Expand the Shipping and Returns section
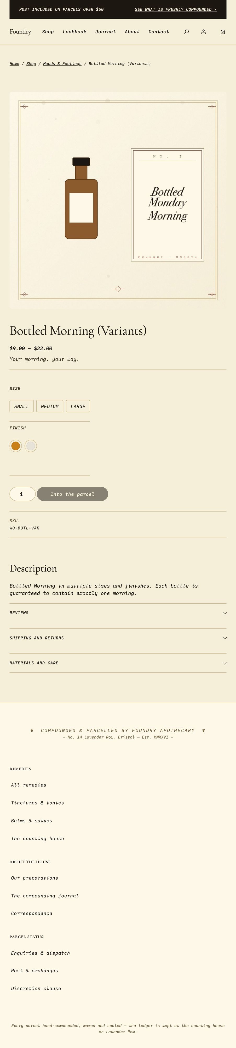236x1048 pixels. pyautogui.click(x=118, y=638)
